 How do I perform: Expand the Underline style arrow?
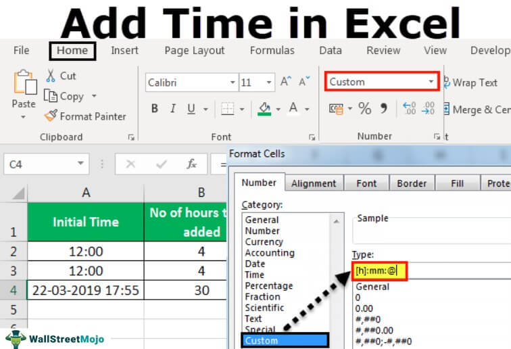pos(205,110)
